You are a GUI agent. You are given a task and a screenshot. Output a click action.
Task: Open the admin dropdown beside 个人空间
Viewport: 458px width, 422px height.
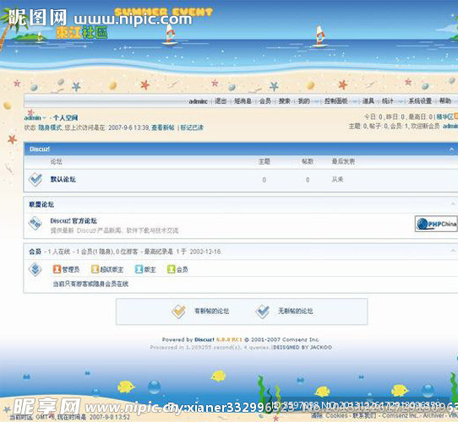coord(45,118)
